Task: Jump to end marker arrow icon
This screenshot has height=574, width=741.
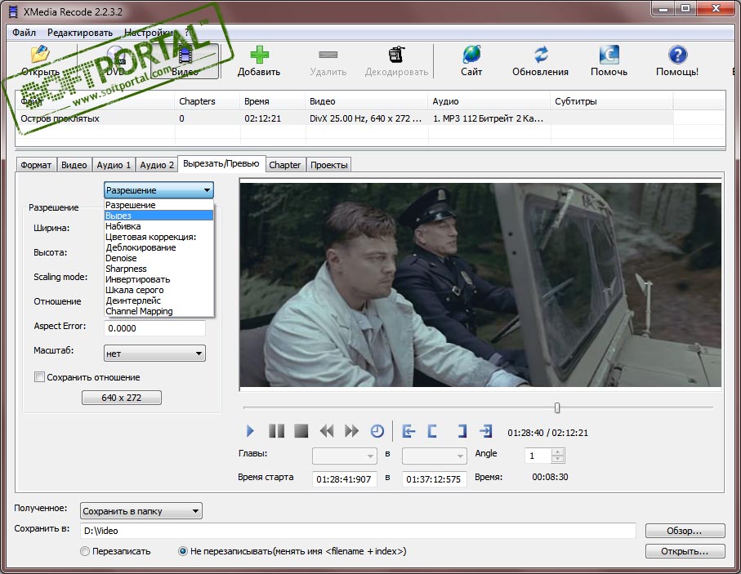Action: 485,431
